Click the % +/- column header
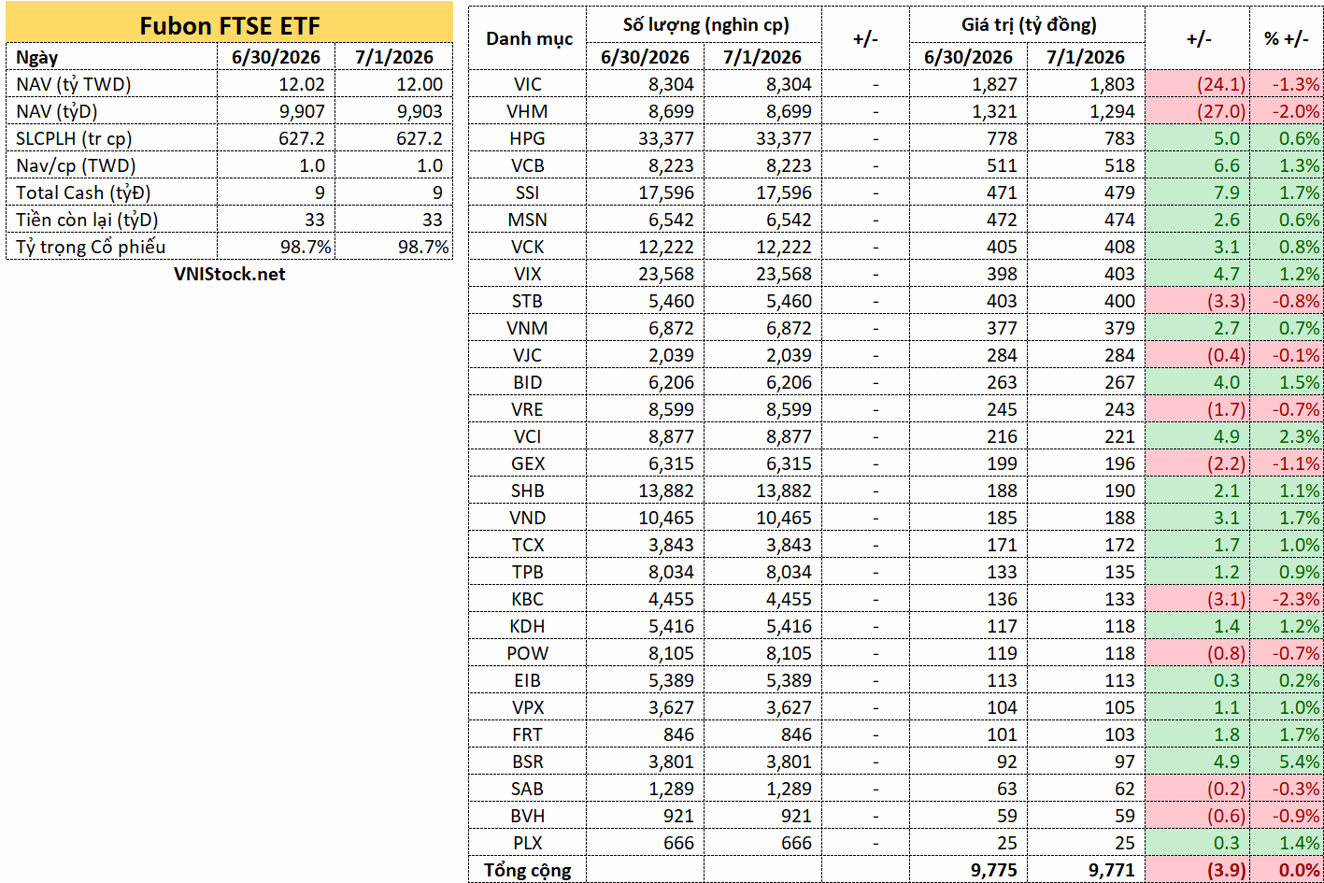The width and height of the screenshot is (1324, 883). click(1288, 38)
